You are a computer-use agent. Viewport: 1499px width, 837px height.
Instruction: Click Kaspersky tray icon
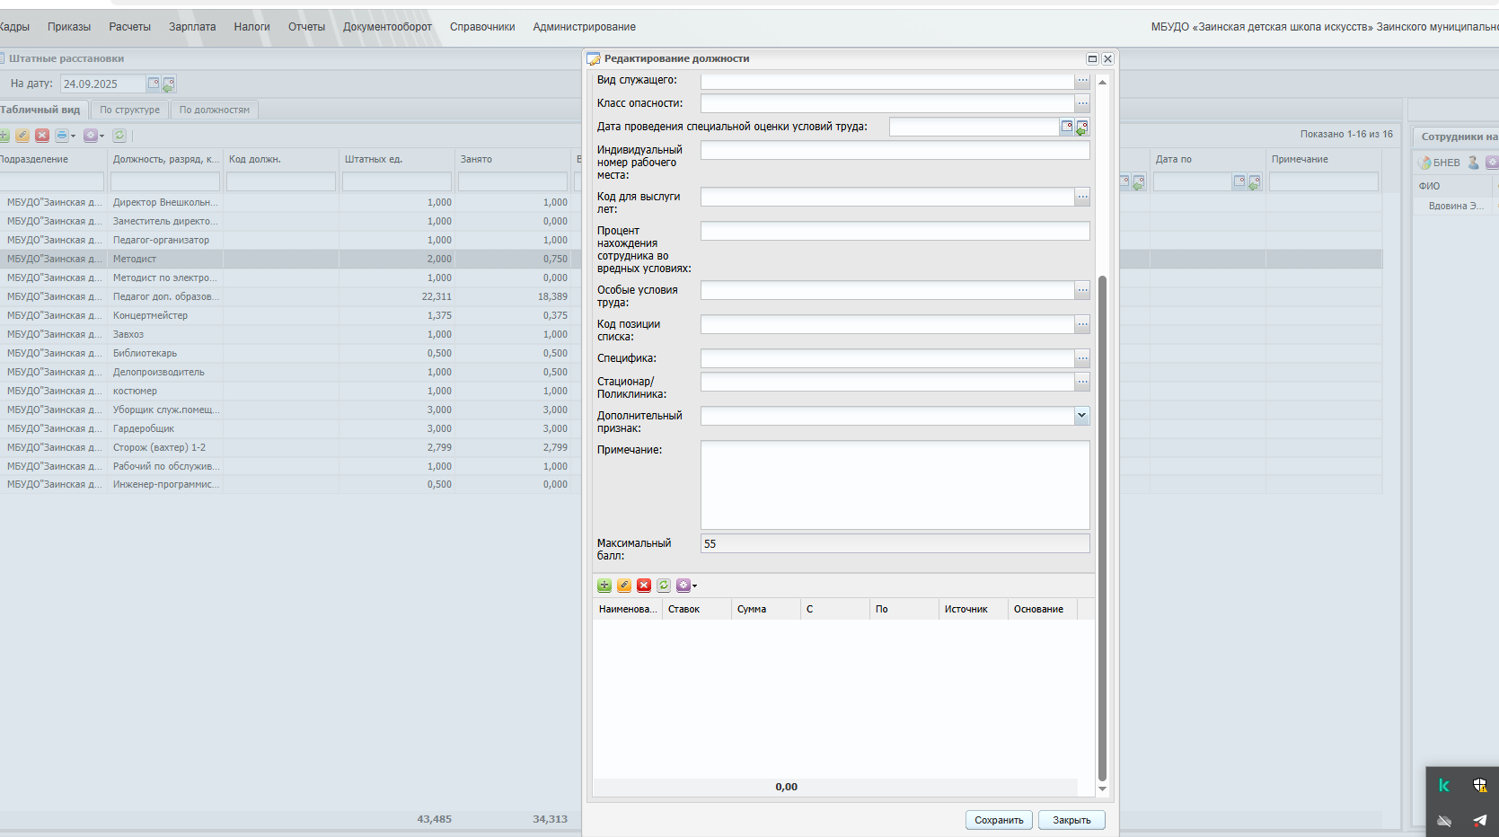1444,785
